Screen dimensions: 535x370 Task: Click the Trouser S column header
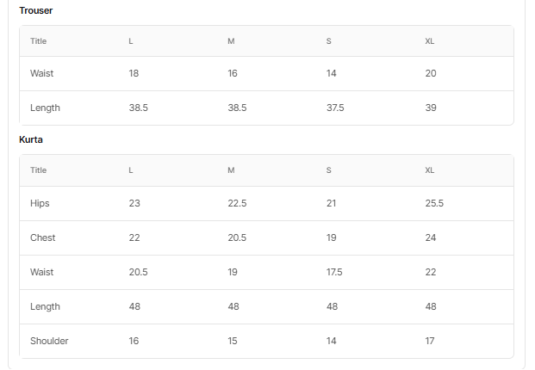pos(328,41)
